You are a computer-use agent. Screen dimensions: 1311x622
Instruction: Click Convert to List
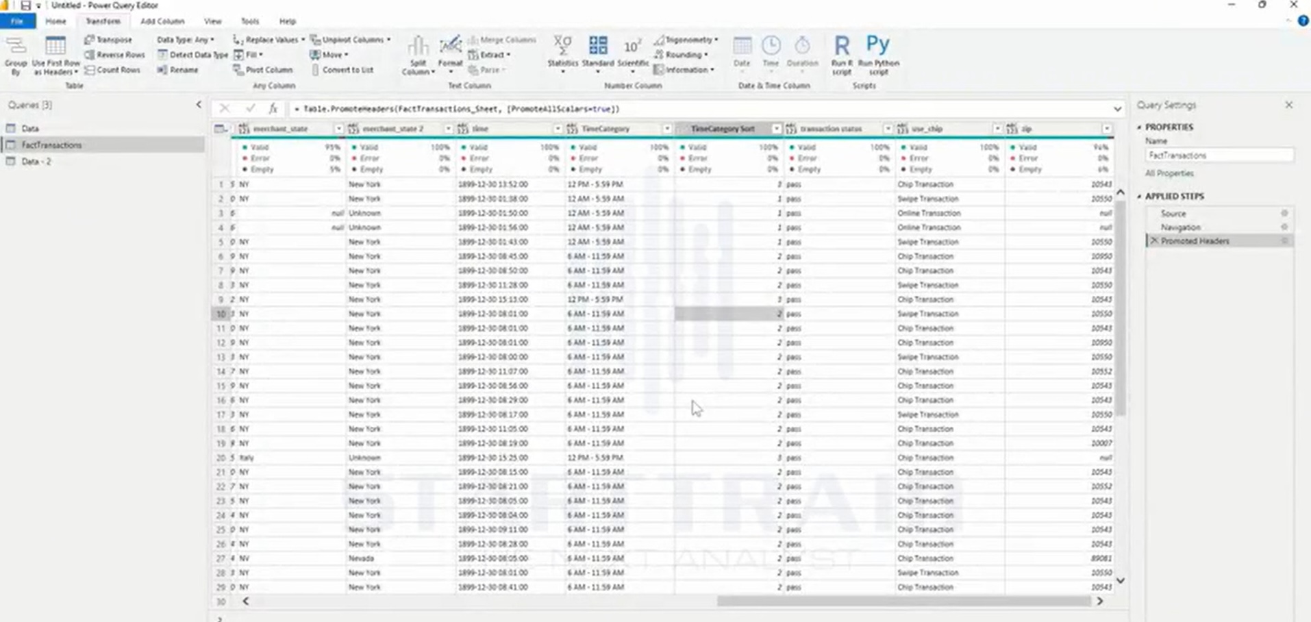pos(342,70)
